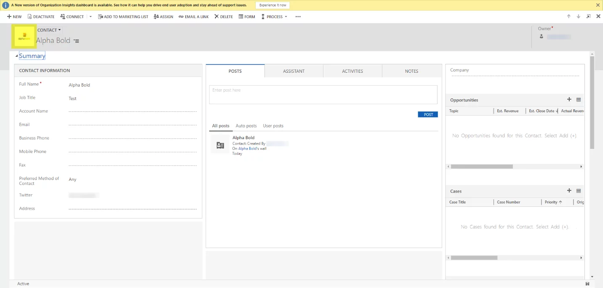Screen dimensions: 603x288
Task: Add a new Case with plus icon
Action: tap(569, 190)
